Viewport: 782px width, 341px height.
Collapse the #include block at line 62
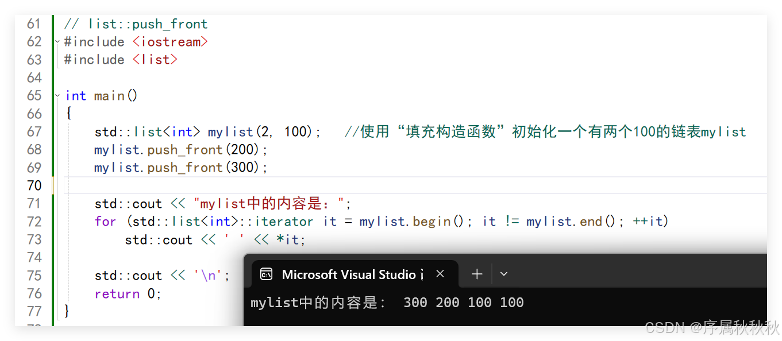pyautogui.click(x=57, y=42)
